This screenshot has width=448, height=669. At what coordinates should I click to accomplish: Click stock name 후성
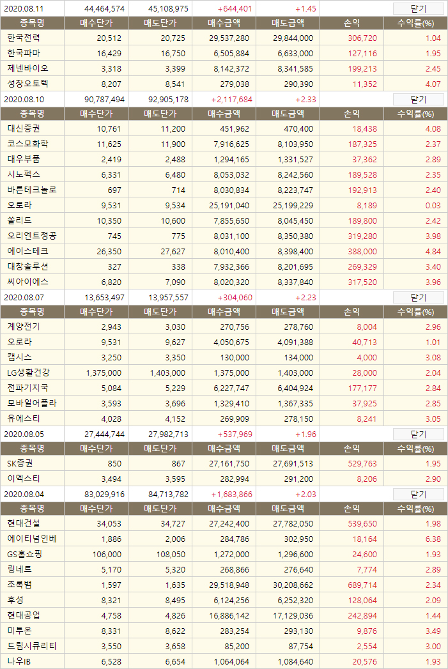(x=15, y=601)
